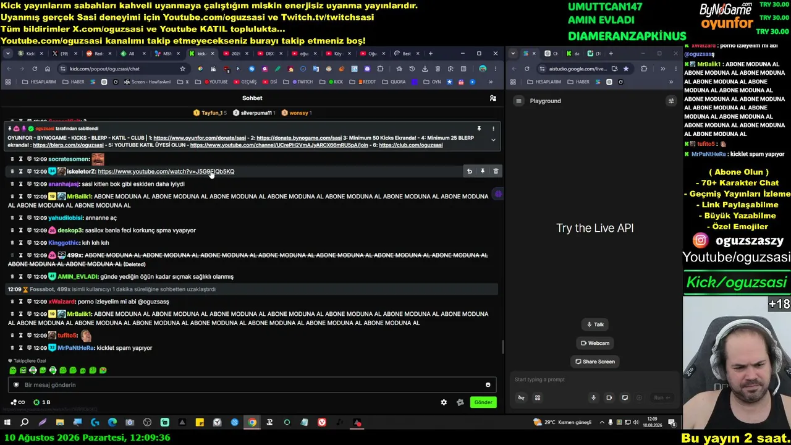Viewport: 791px width, 445px height.
Task: Reload the Kick chat page
Action: (x=35, y=69)
